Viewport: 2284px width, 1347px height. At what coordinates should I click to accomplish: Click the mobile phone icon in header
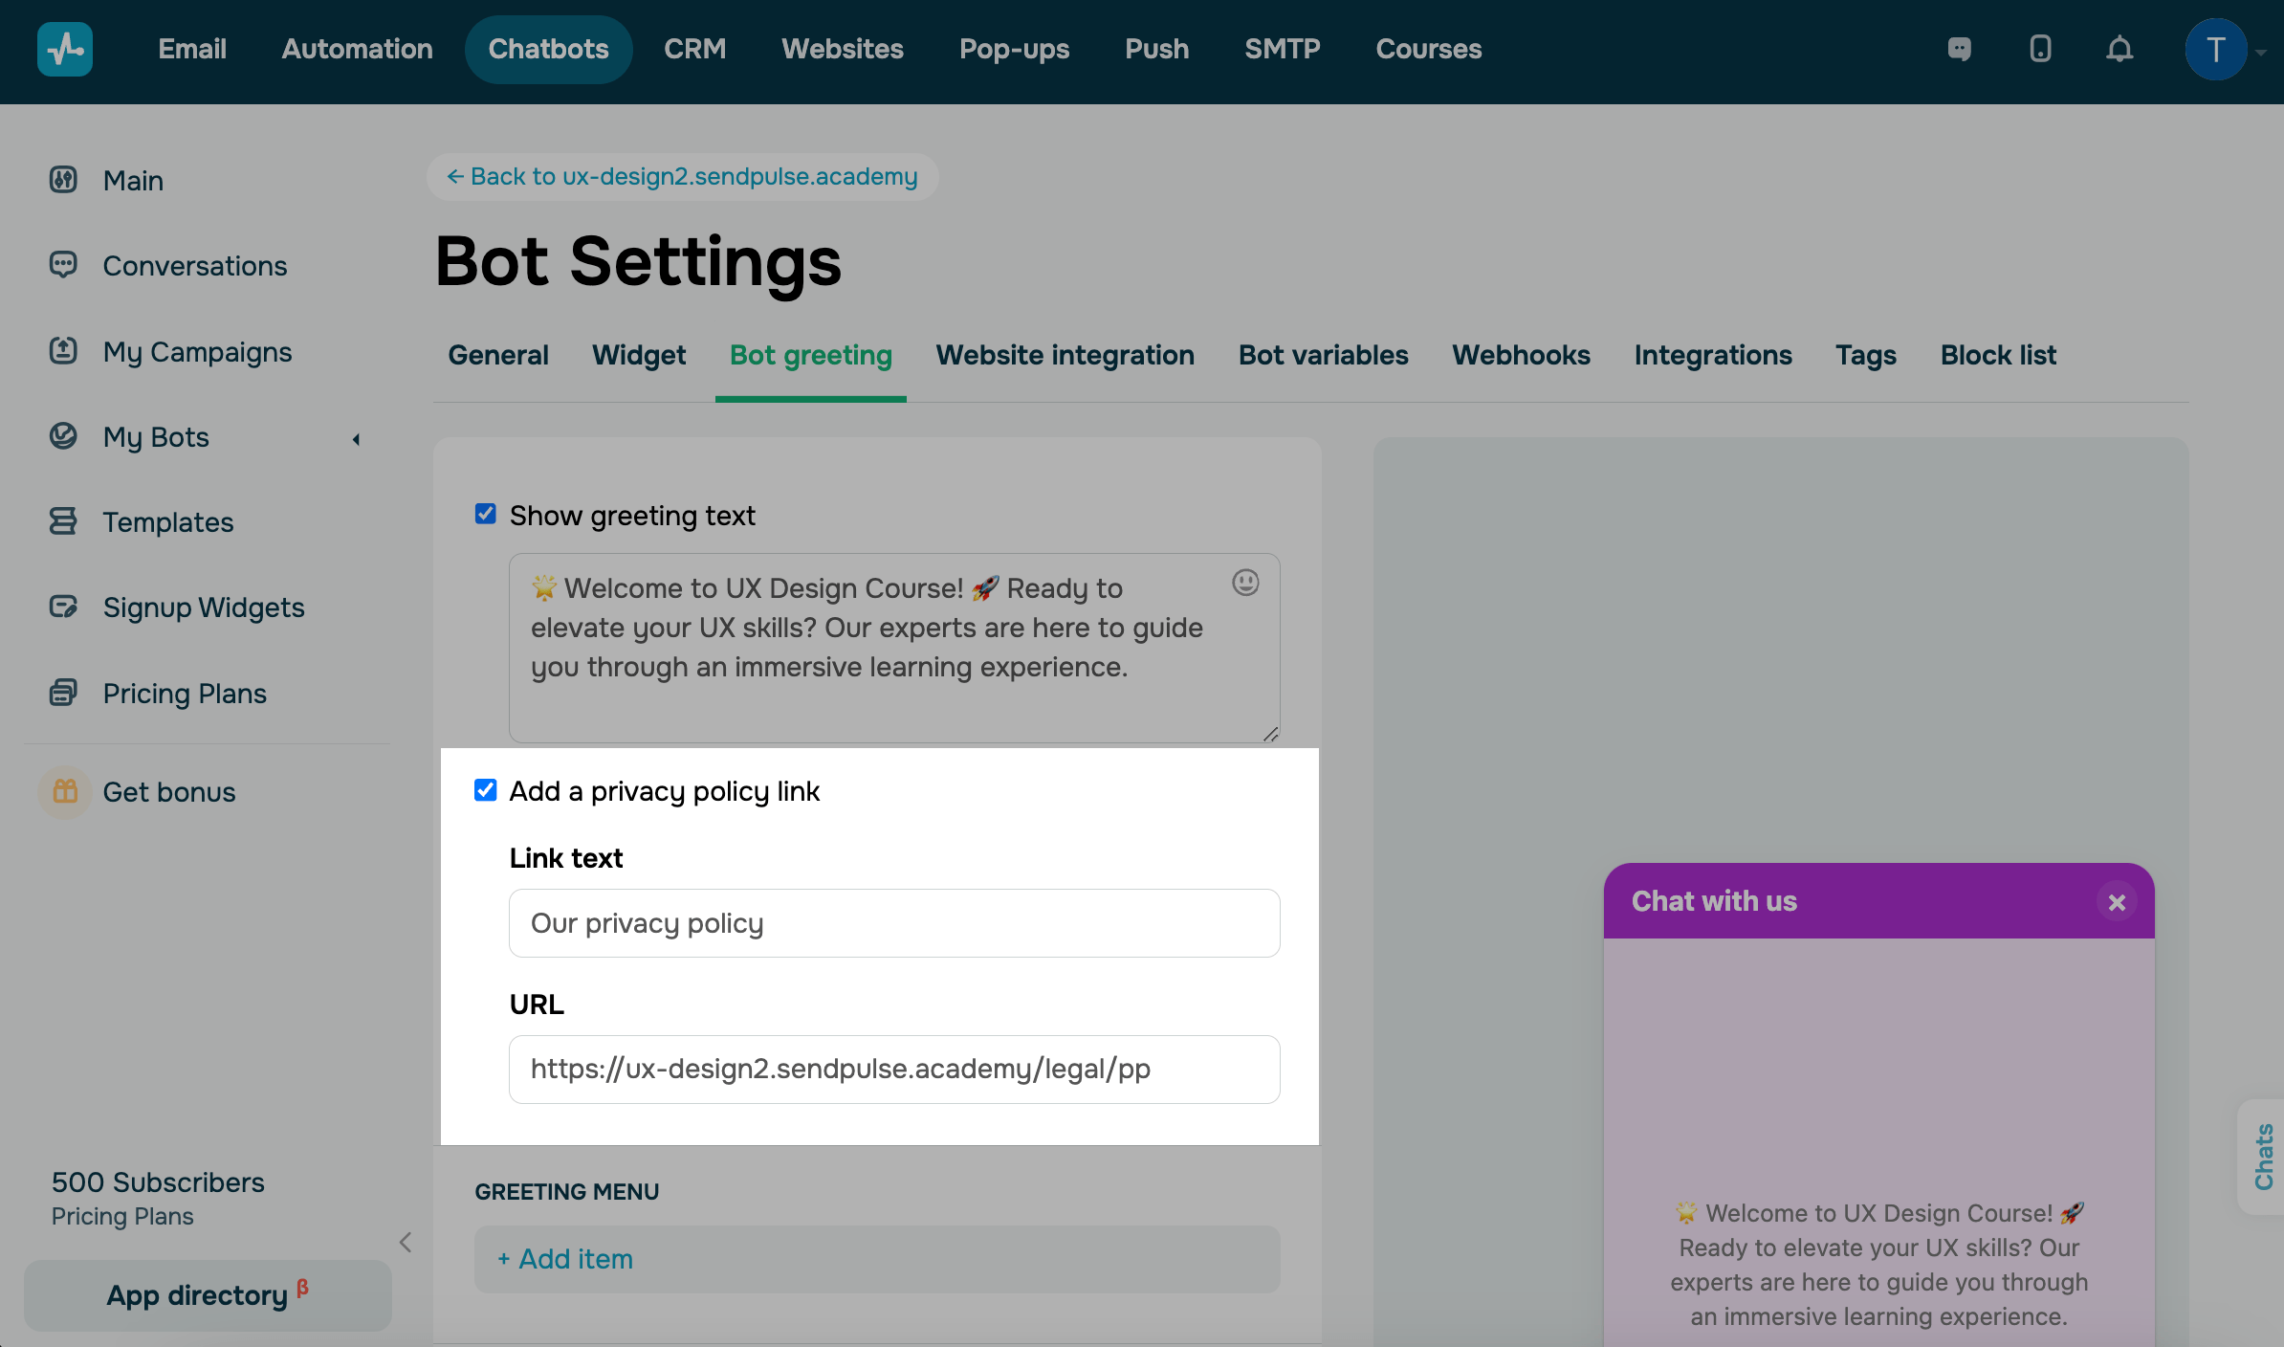(x=2040, y=49)
